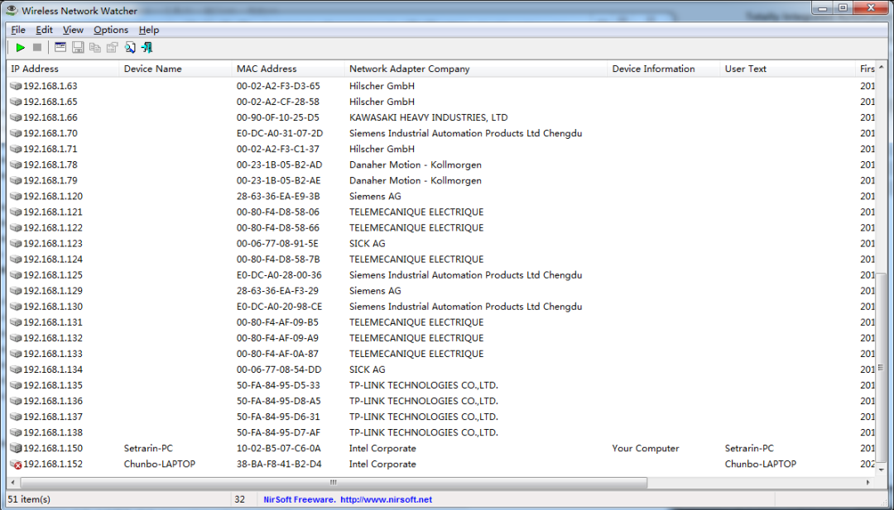This screenshot has width=894, height=510.
Task: Open the Options menu
Action: pos(111,30)
